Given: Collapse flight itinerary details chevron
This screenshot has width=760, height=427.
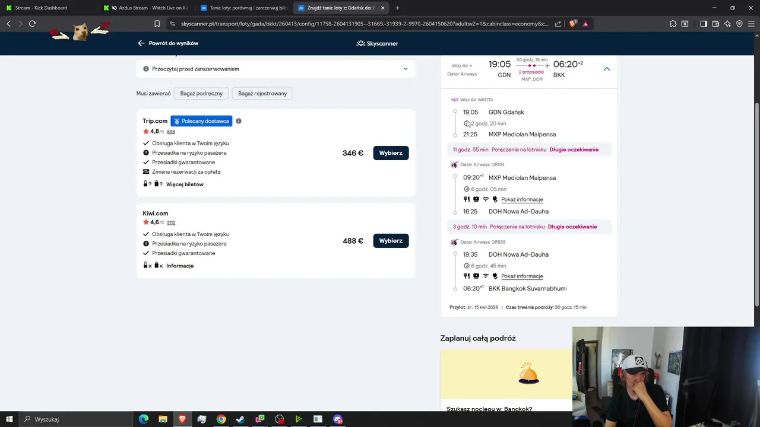Looking at the screenshot, I should click(x=606, y=69).
